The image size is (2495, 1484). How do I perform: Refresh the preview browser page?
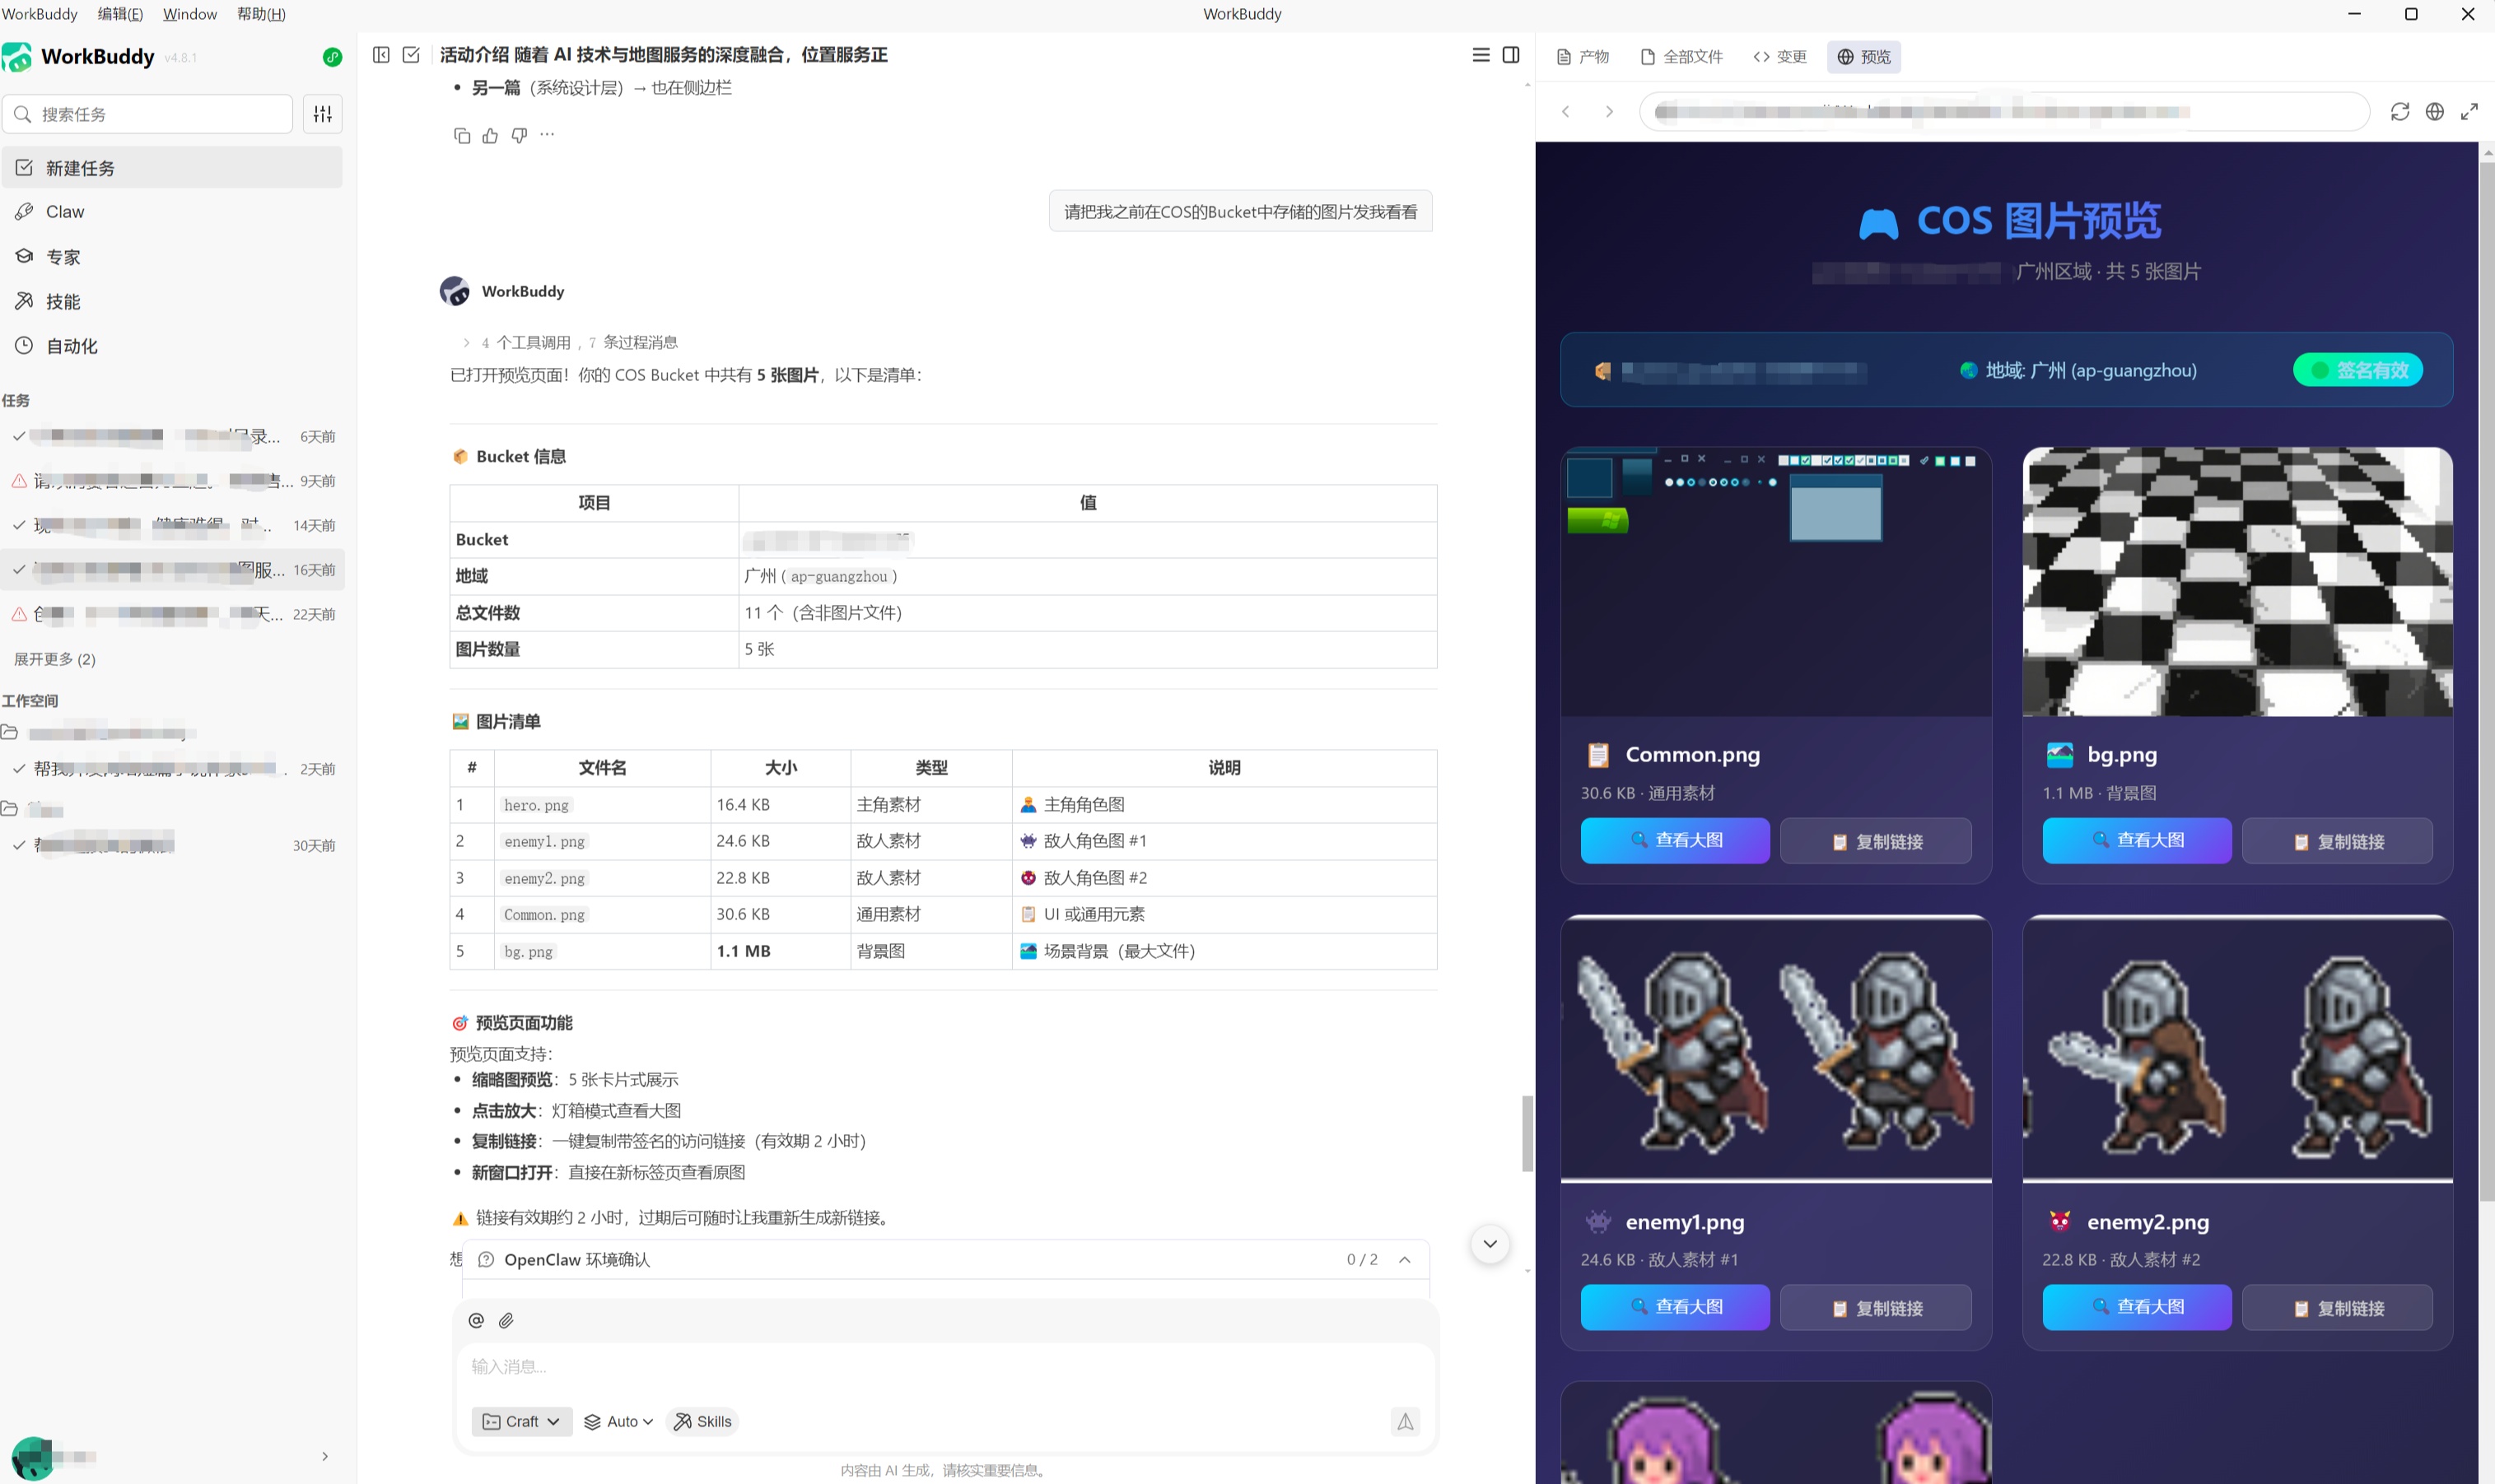(2399, 111)
